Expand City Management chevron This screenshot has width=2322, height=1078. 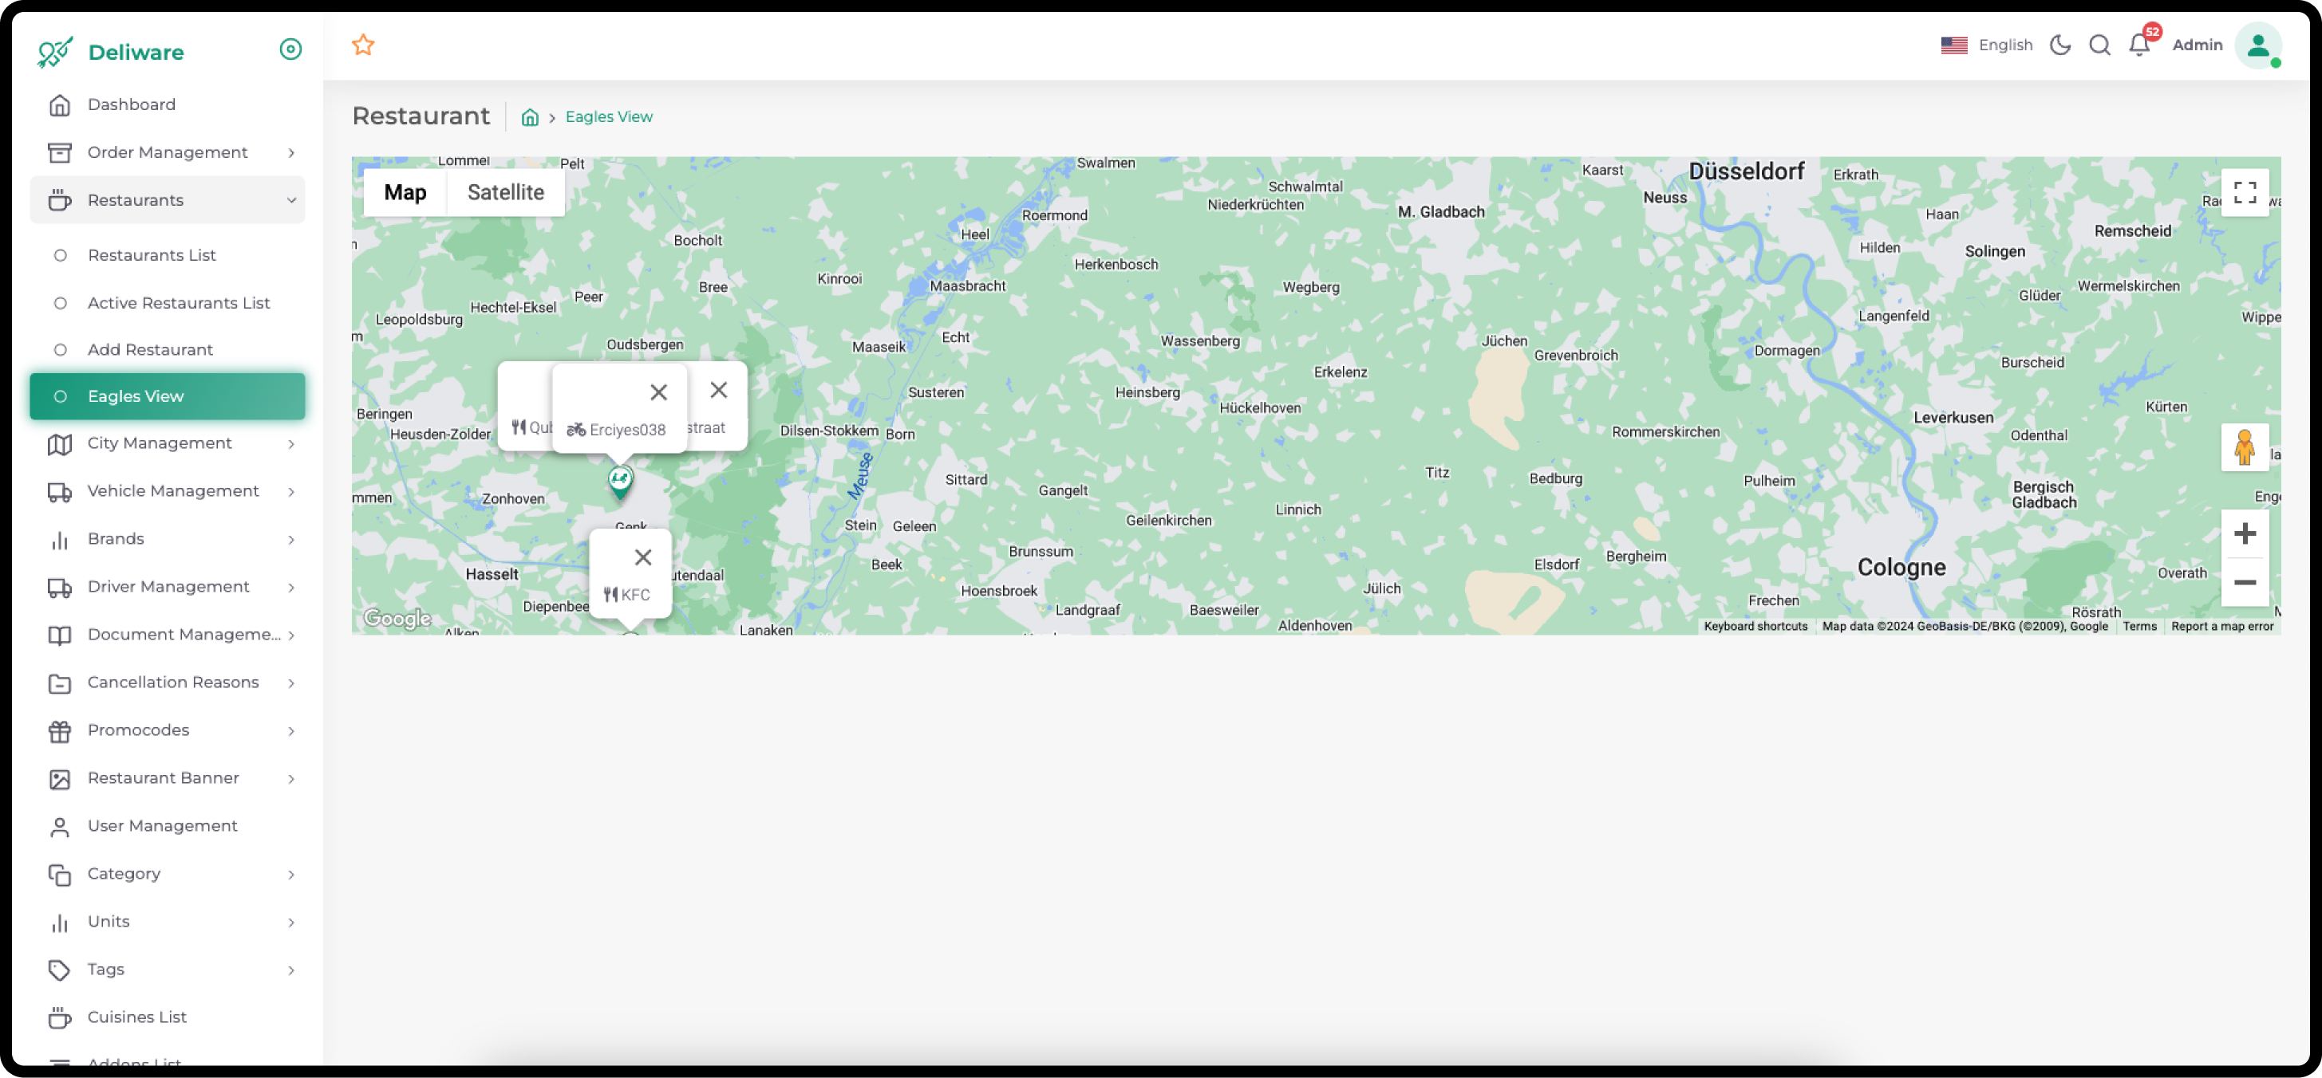click(291, 444)
